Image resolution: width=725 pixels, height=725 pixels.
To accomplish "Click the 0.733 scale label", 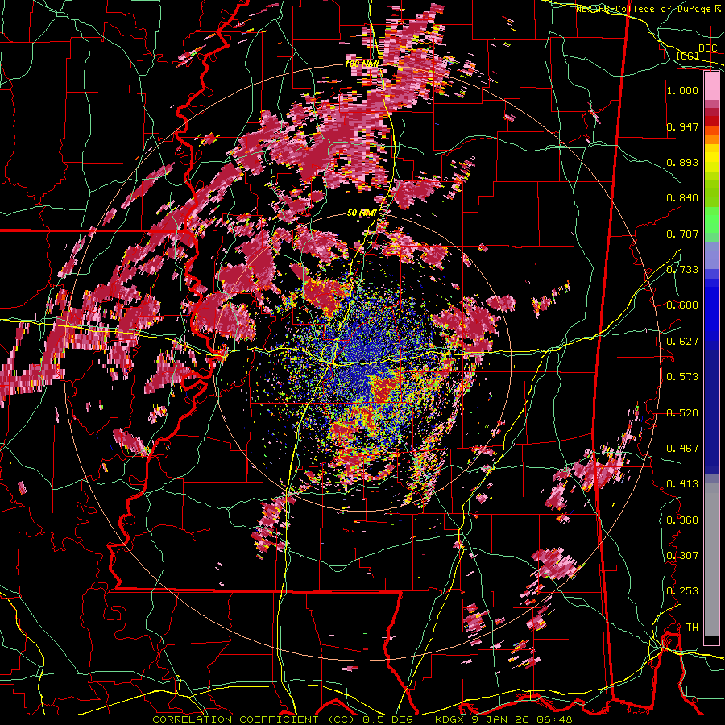I will [x=682, y=269].
